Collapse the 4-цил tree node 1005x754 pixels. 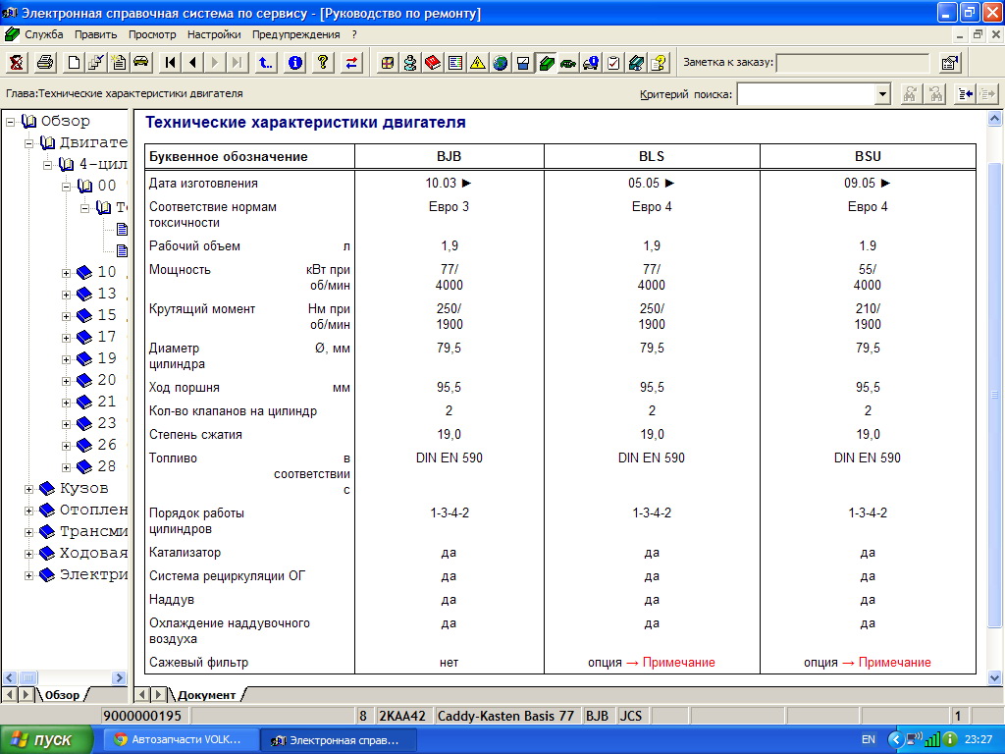(47, 165)
